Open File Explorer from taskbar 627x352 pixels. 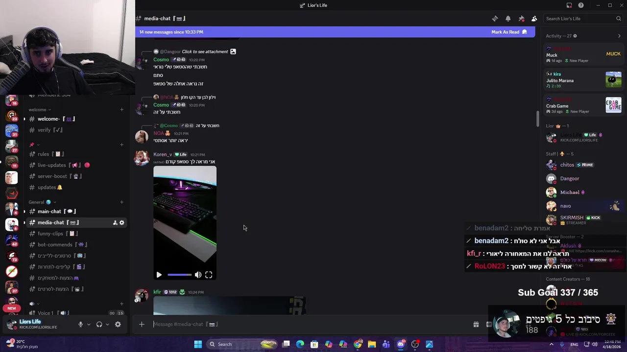[372, 344]
